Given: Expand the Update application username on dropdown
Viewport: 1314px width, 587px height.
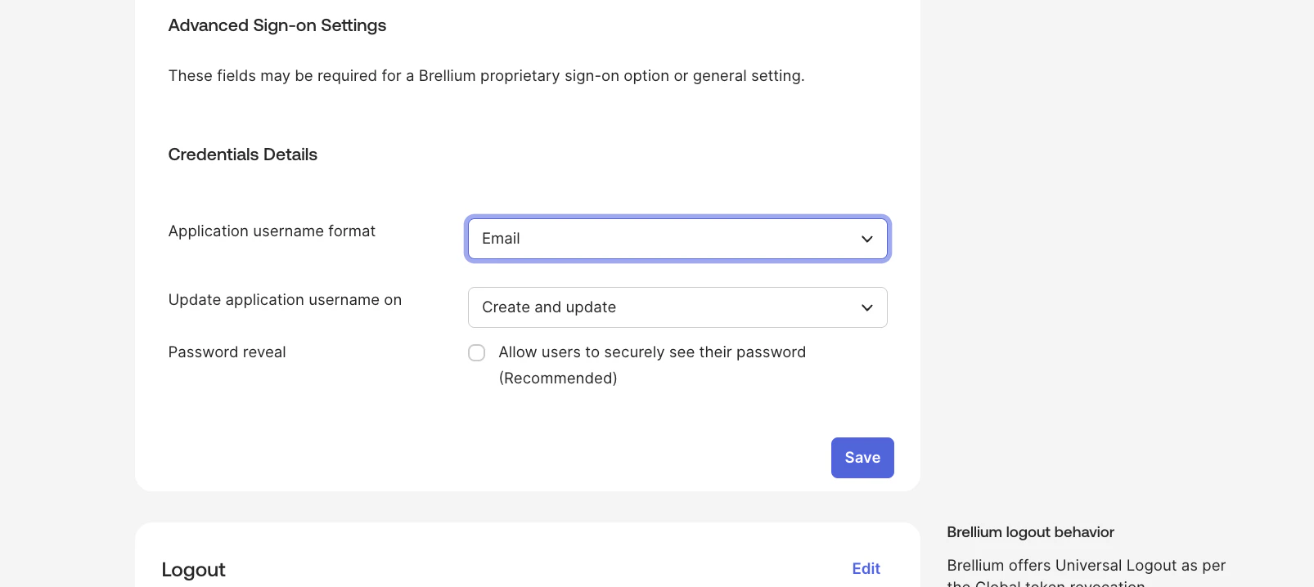Looking at the screenshot, I should pos(677,307).
